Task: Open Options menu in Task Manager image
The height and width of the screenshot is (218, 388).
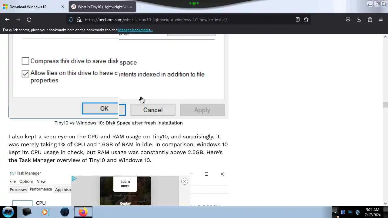Action: click(26, 181)
